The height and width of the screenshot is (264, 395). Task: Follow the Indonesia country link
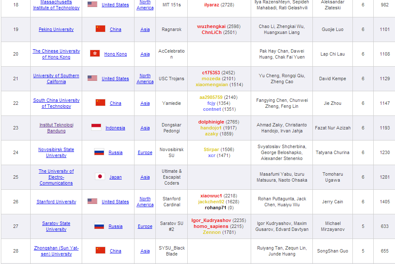[x=115, y=128]
